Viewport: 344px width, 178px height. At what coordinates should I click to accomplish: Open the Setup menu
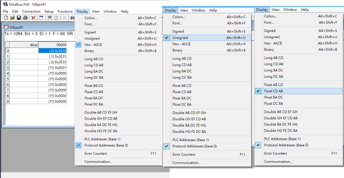coord(49,11)
